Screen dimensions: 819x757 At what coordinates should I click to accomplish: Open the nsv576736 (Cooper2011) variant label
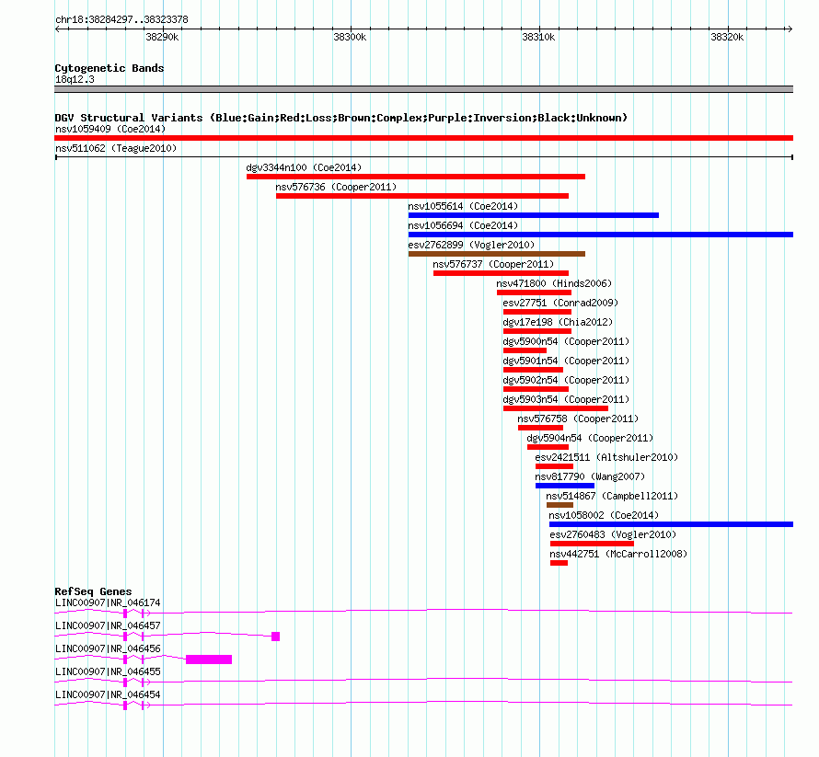pyautogui.click(x=337, y=187)
